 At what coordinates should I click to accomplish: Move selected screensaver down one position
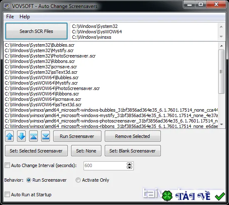(x=22, y=136)
